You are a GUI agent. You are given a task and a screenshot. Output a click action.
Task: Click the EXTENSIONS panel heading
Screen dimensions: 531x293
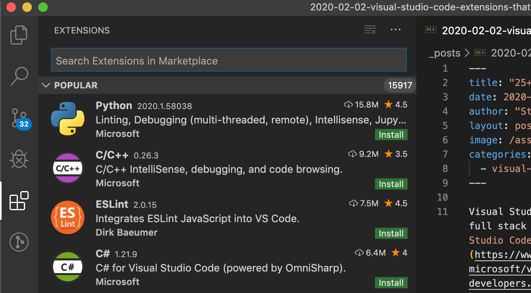[x=82, y=30]
